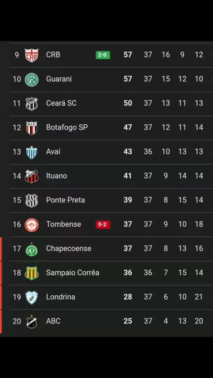
Task: Select the Sampaio Corrêa team name
Action: pyautogui.click(x=72, y=272)
